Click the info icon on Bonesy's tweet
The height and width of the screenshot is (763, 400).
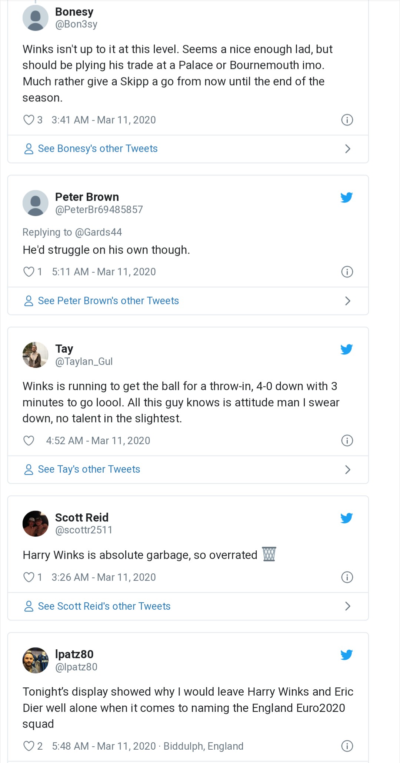click(x=347, y=120)
